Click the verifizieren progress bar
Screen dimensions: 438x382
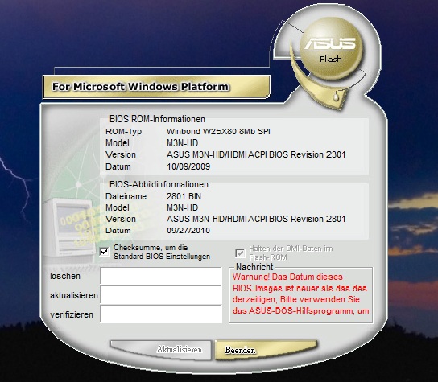coord(161,314)
